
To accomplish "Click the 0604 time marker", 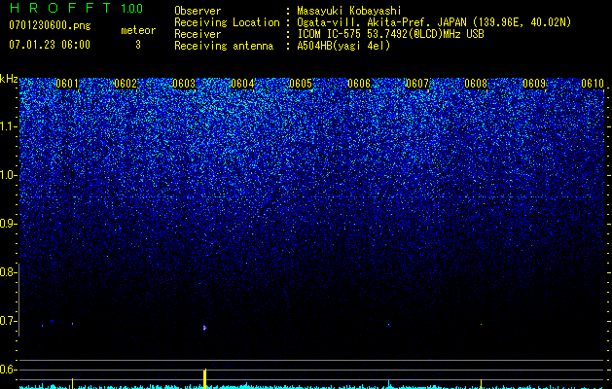I will [x=242, y=84].
